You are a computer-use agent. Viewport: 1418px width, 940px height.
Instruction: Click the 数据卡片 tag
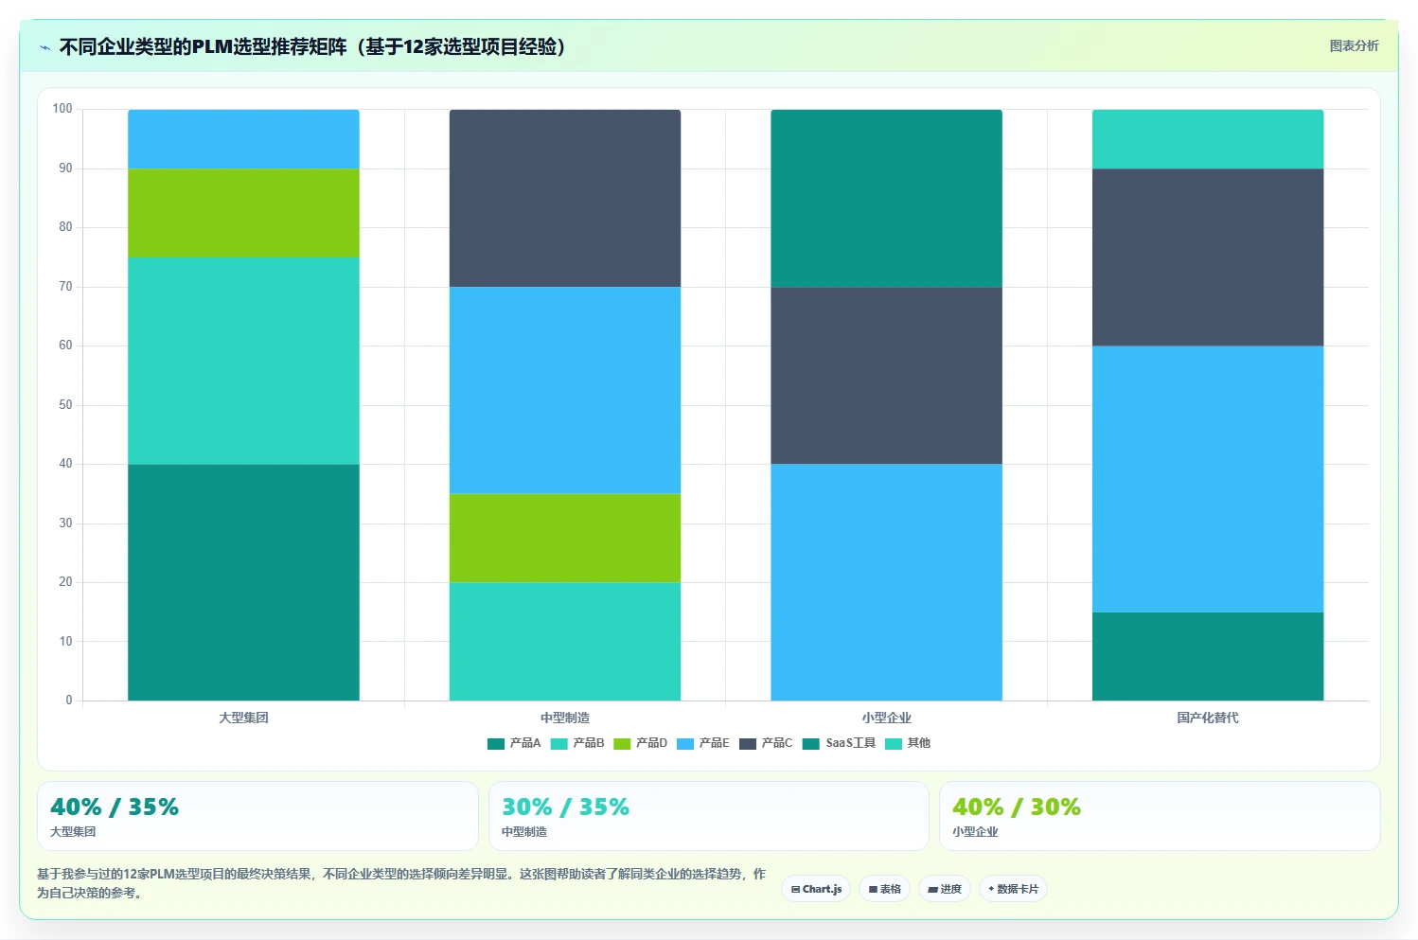click(1013, 889)
